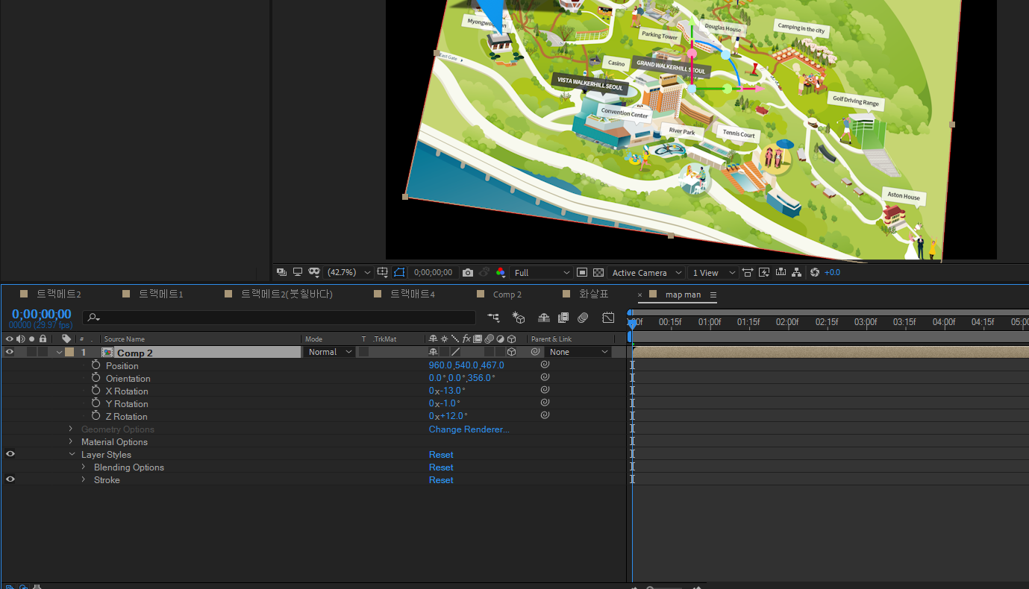Toggle Transparency Grid in viewer
Screen dimensions: 1029x589
tap(598, 272)
